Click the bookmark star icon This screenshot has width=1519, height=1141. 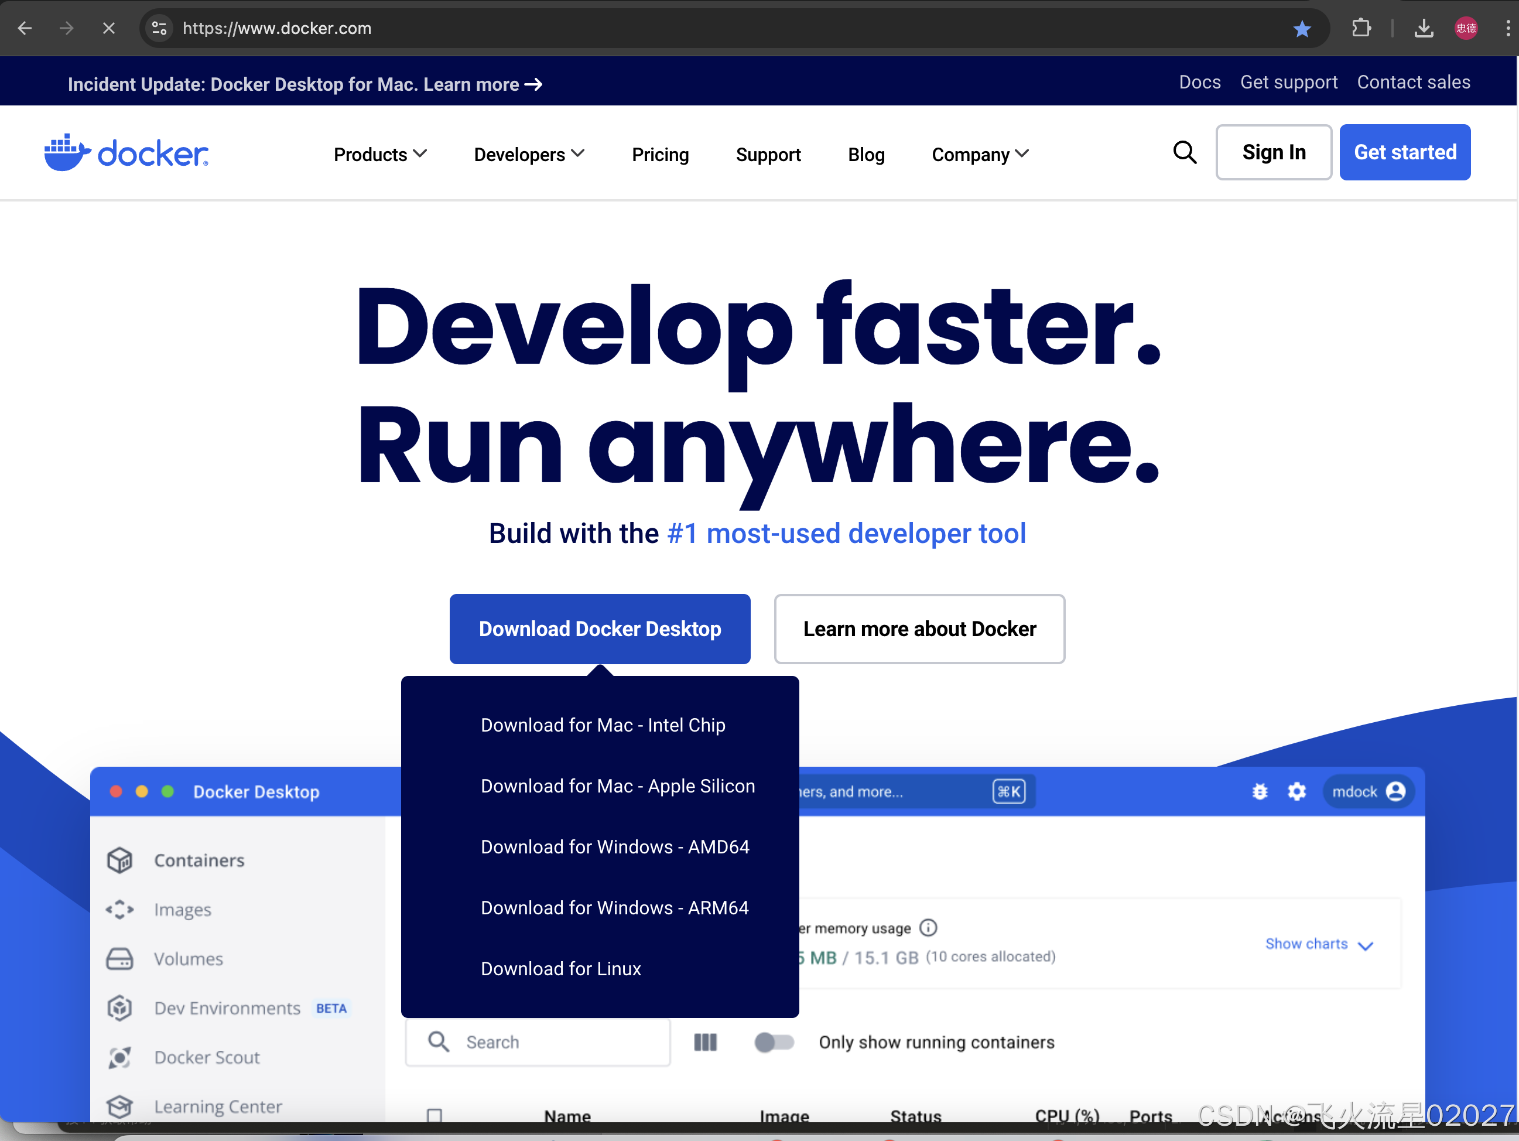(x=1301, y=28)
